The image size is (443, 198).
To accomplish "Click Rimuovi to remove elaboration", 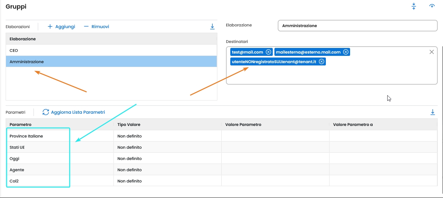I will [96, 26].
